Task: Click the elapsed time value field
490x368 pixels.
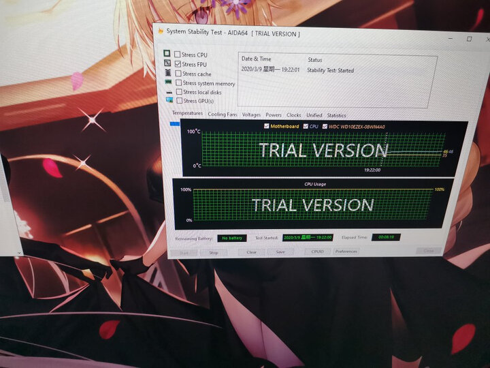Action: pyautogui.click(x=386, y=237)
